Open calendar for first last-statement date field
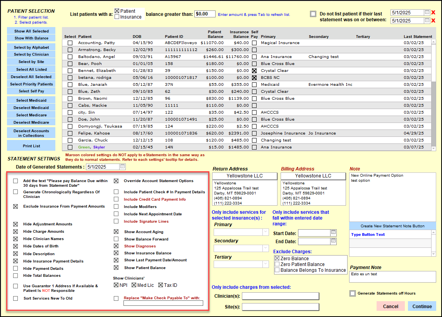The height and width of the screenshot is (317, 442). pyautogui.click(x=427, y=12)
